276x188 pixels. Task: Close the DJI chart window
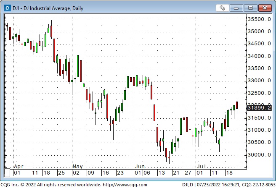pos(265,8)
